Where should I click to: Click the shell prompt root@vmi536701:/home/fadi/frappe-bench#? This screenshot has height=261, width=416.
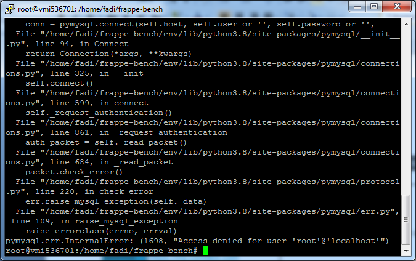pyautogui.click(x=102, y=251)
